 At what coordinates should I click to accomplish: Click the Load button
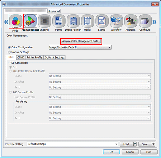[126, 144]
